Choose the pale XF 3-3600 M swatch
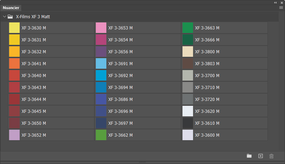 point(188,135)
